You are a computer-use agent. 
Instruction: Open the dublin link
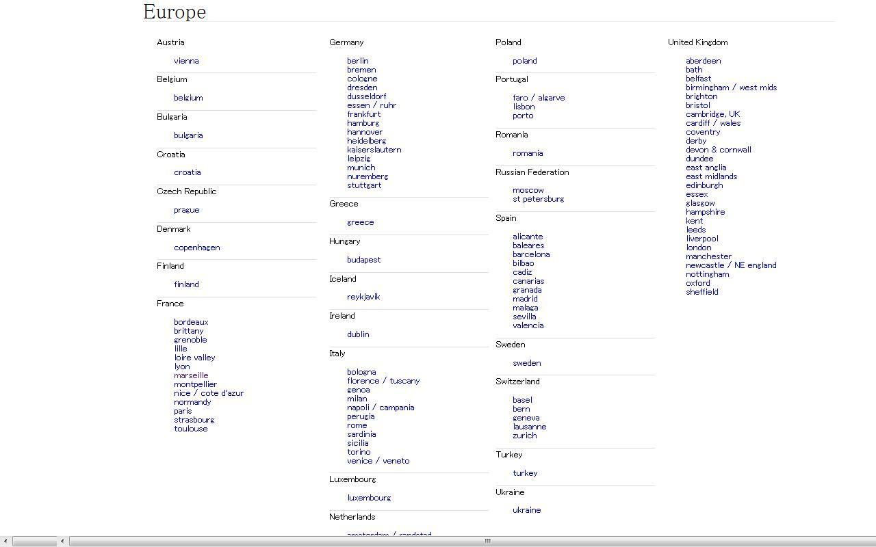(x=358, y=334)
